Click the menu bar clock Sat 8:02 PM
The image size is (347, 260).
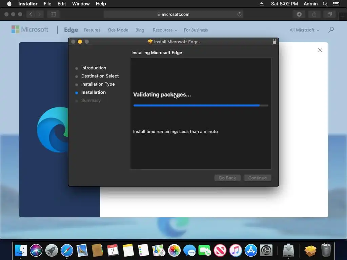coord(284,4)
